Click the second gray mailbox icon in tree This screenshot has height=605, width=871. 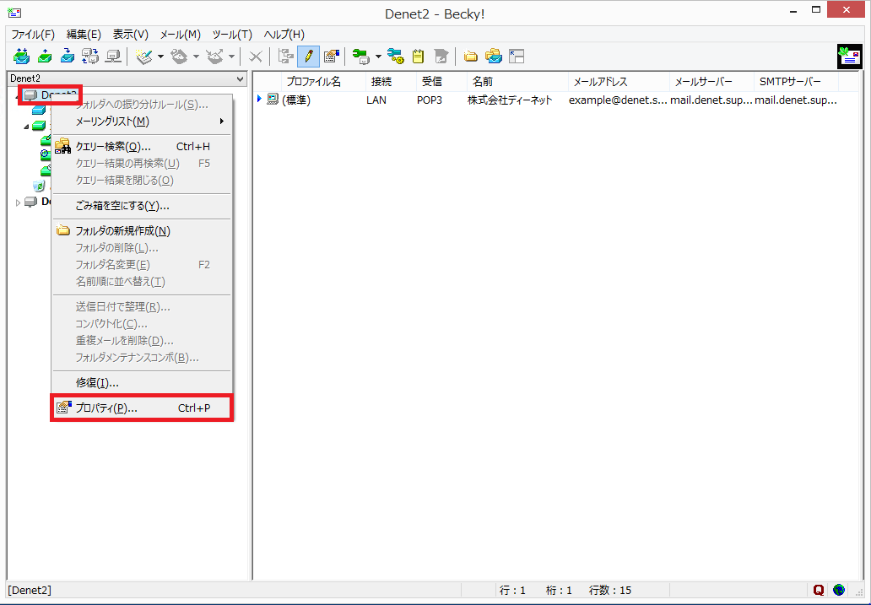point(31,202)
